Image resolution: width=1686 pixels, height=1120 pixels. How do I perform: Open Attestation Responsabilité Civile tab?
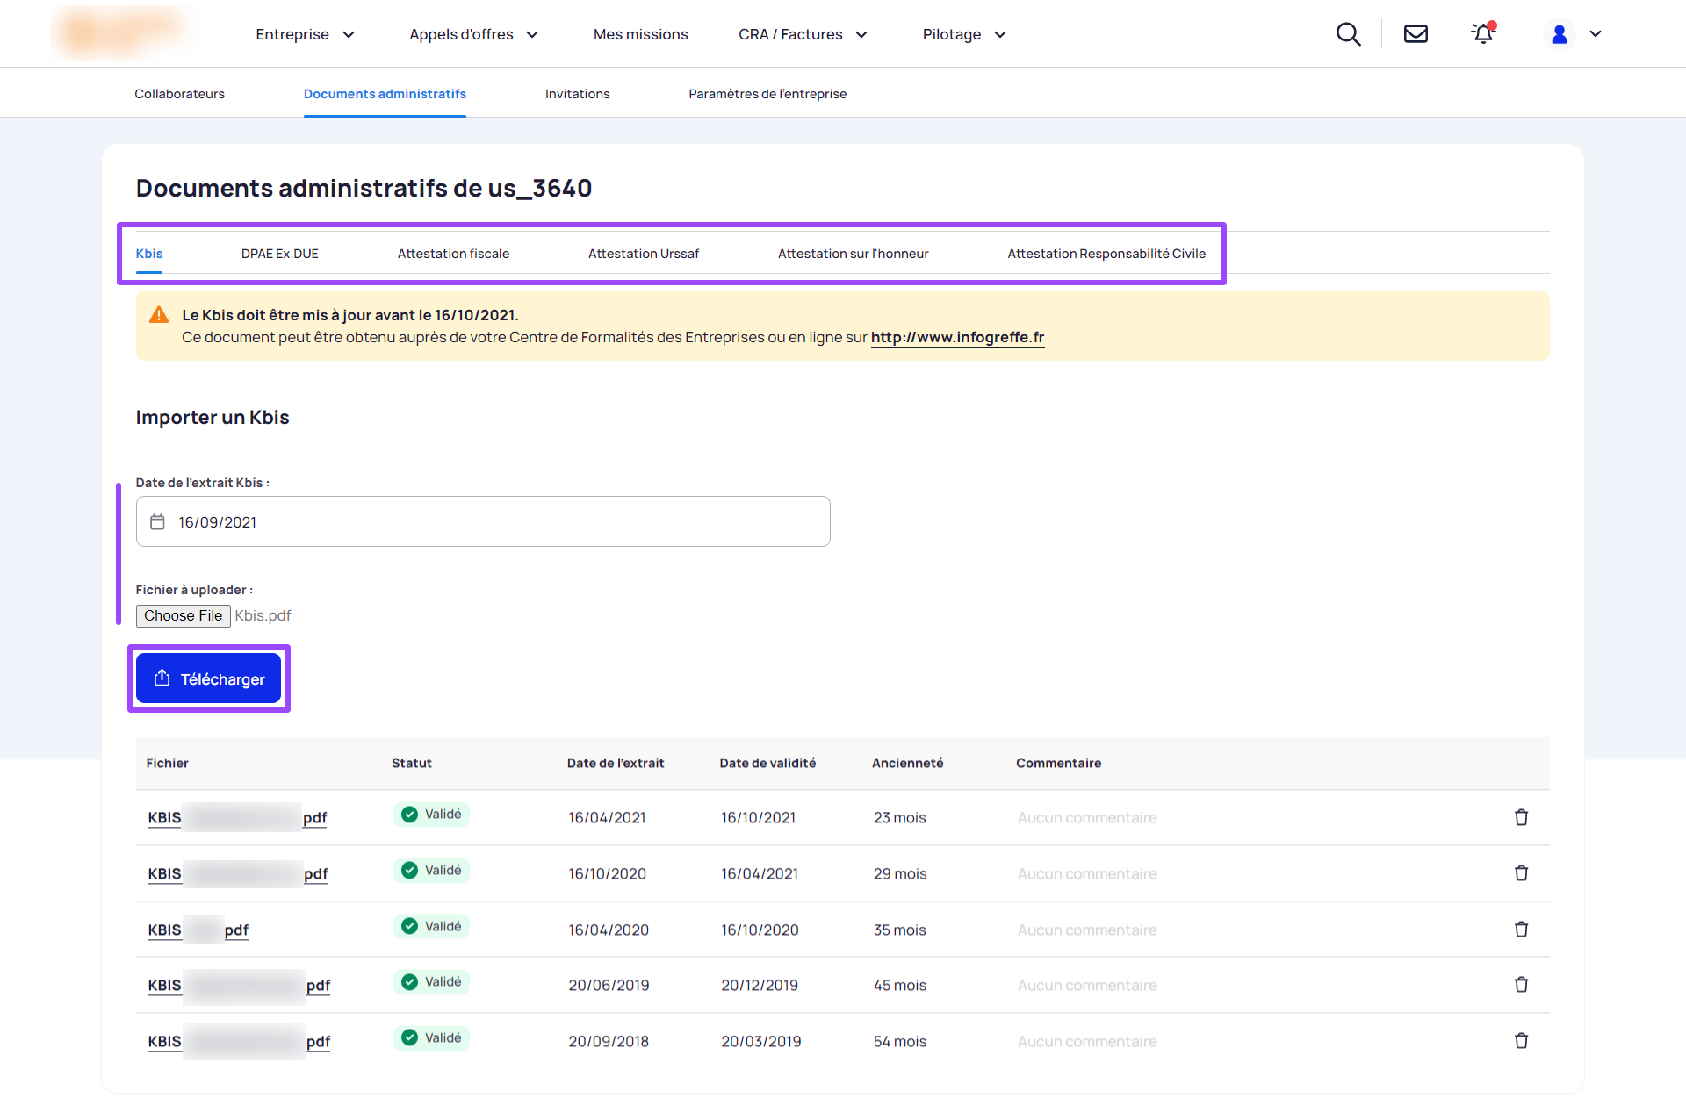pos(1106,254)
